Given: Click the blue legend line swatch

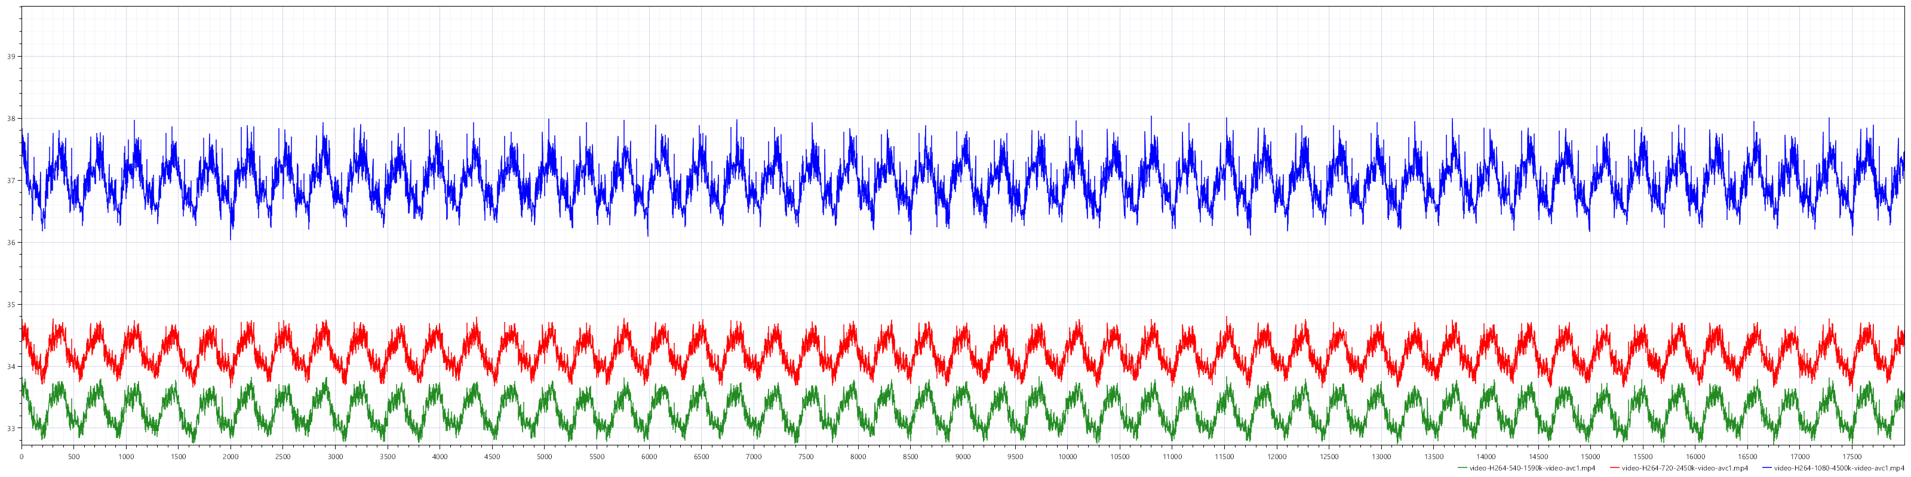Looking at the screenshot, I should pyautogui.click(x=1766, y=468).
